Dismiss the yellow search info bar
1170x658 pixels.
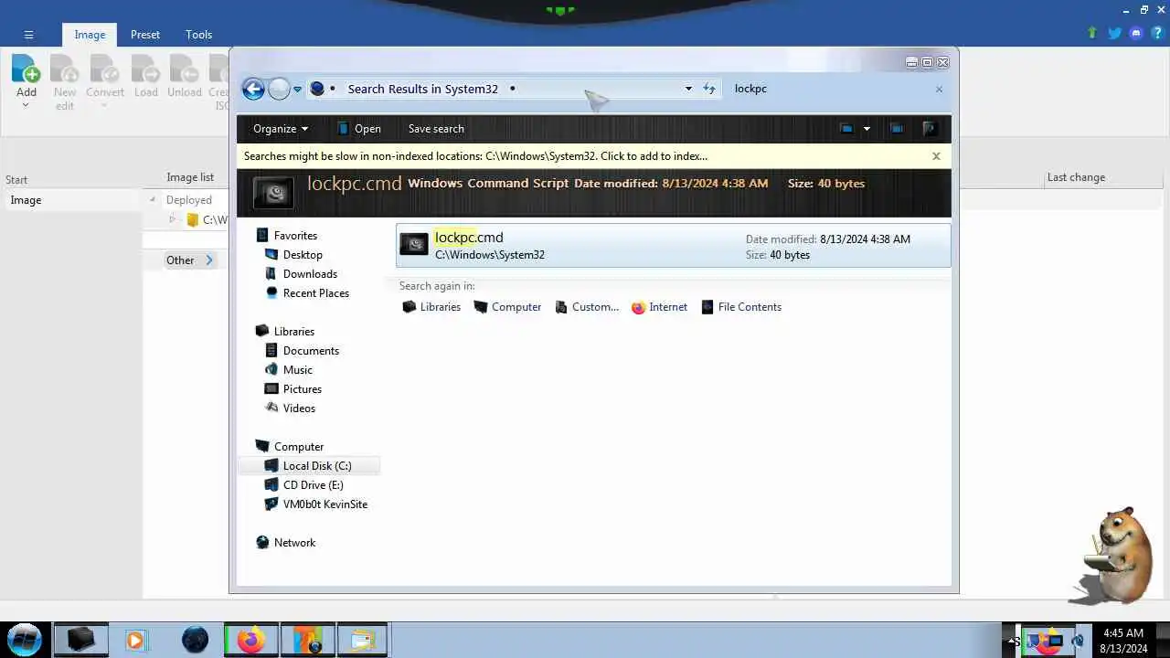click(x=936, y=156)
